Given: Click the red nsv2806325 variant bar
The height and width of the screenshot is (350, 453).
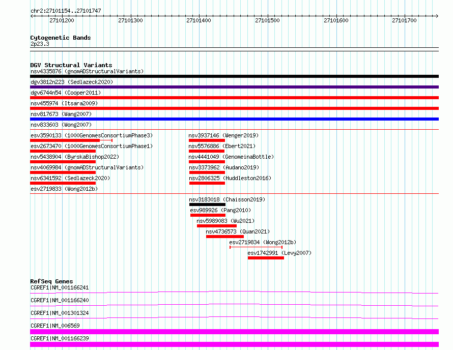Looking at the screenshot, I should [x=207, y=183].
